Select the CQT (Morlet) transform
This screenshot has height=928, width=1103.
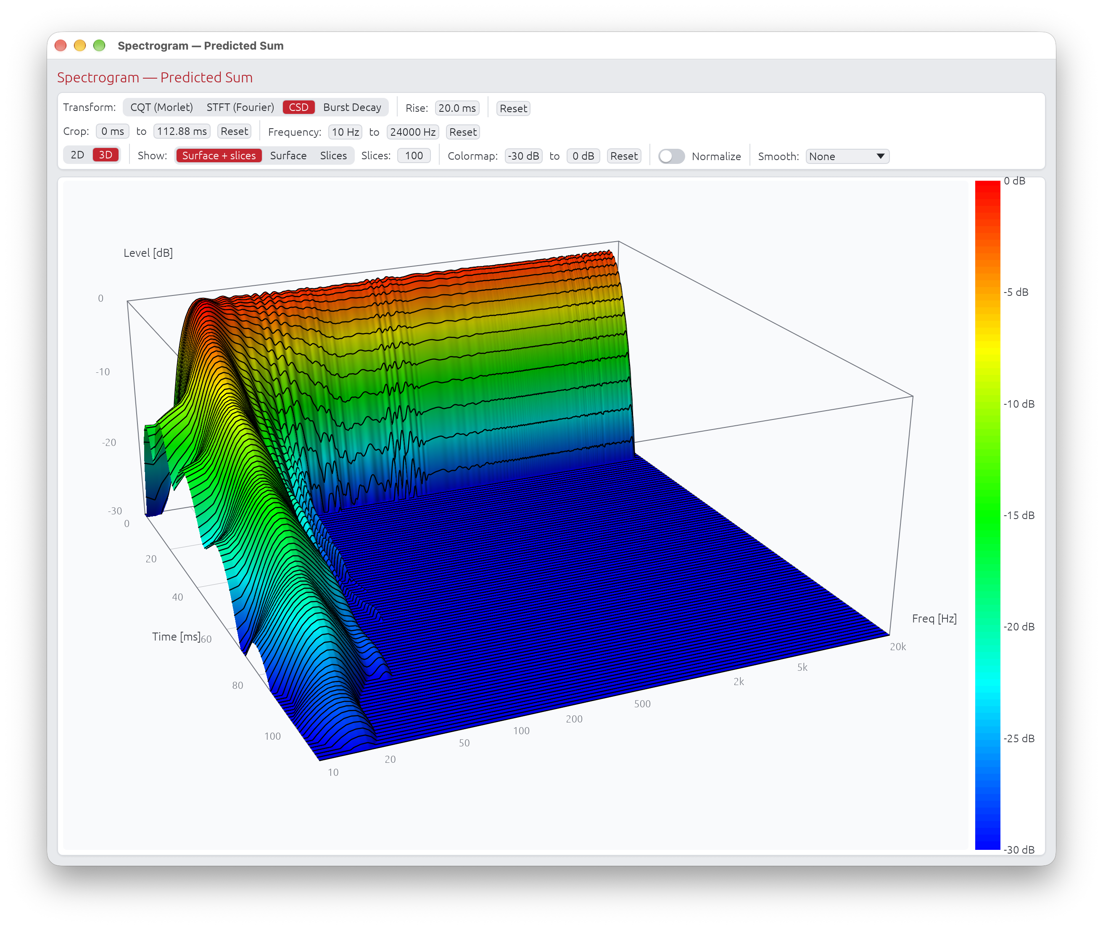point(161,107)
